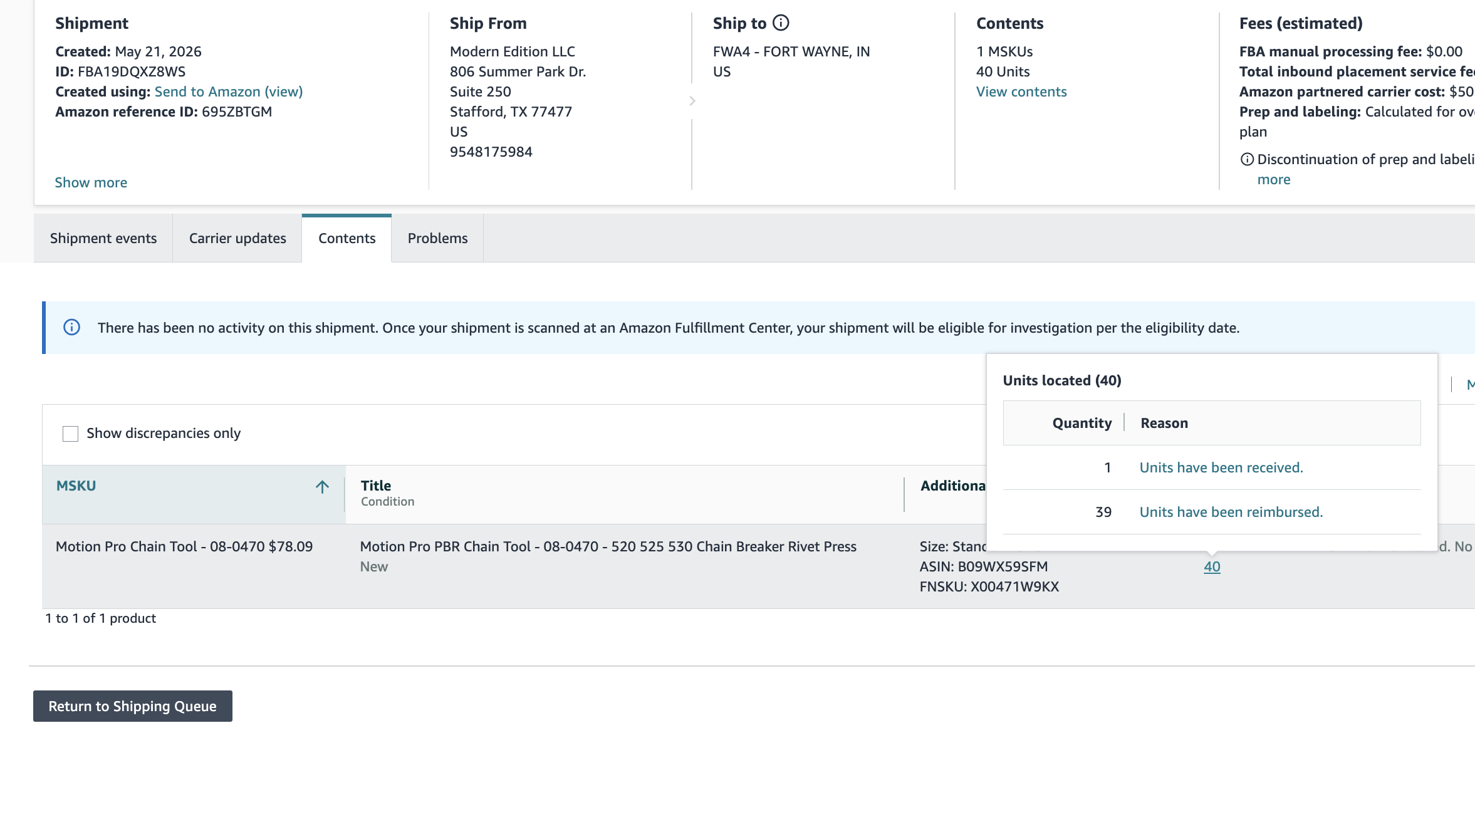Click FWA4 - FORT WAYNE, IN destination
1475x817 pixels.
pyautogui.click(x=791, y=51)
